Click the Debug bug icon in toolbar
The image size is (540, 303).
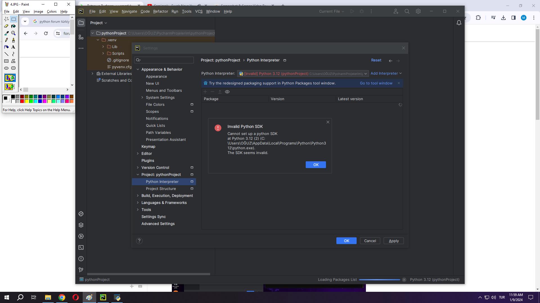(x=362, y=11)
